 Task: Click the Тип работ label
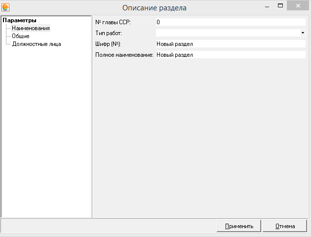(109, 33)
